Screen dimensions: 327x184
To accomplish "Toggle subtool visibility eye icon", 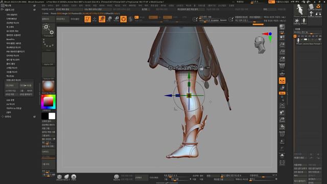I will 319,40.
